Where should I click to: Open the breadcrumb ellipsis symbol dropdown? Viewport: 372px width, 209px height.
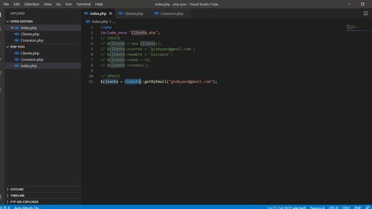coord(114,22)
